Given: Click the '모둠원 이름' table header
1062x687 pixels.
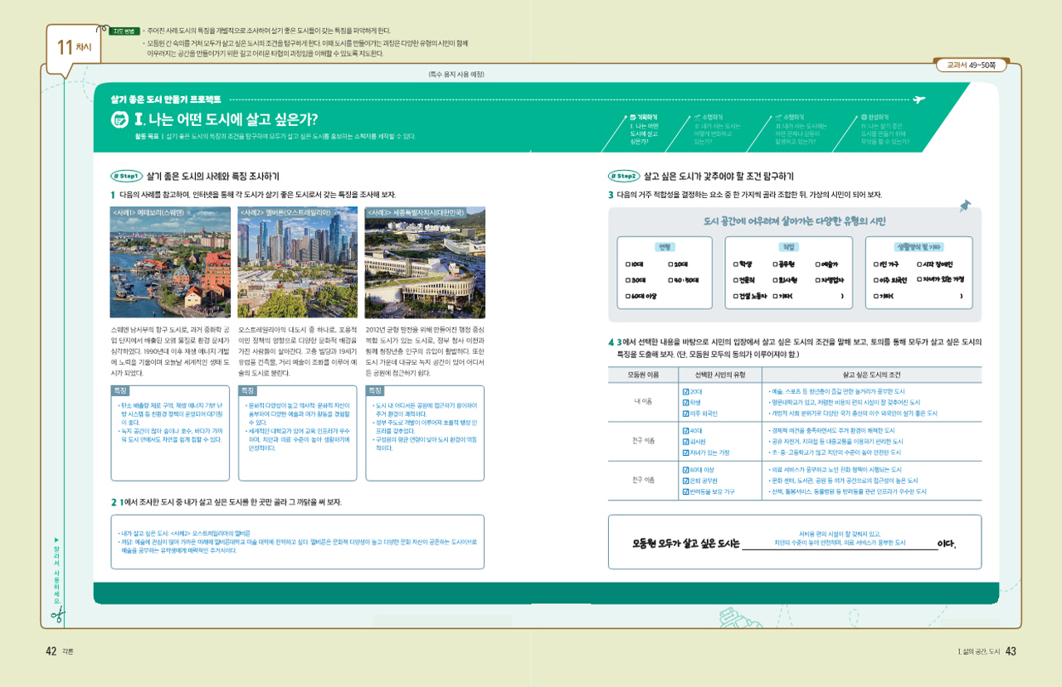Looking at the screenshot, I should [x=643, y=375].
